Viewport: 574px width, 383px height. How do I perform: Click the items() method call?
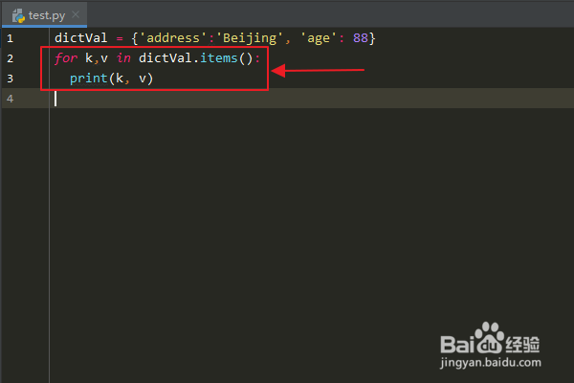(226, 57)
